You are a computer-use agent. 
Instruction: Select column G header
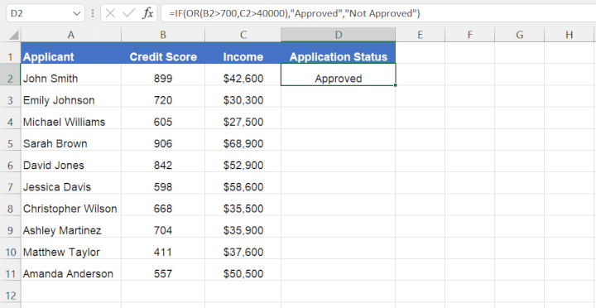click(519, 35)
